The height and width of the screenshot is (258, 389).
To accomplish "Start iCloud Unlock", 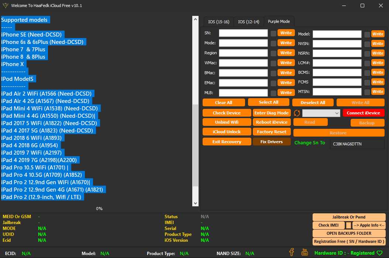I will coord(227,132).
